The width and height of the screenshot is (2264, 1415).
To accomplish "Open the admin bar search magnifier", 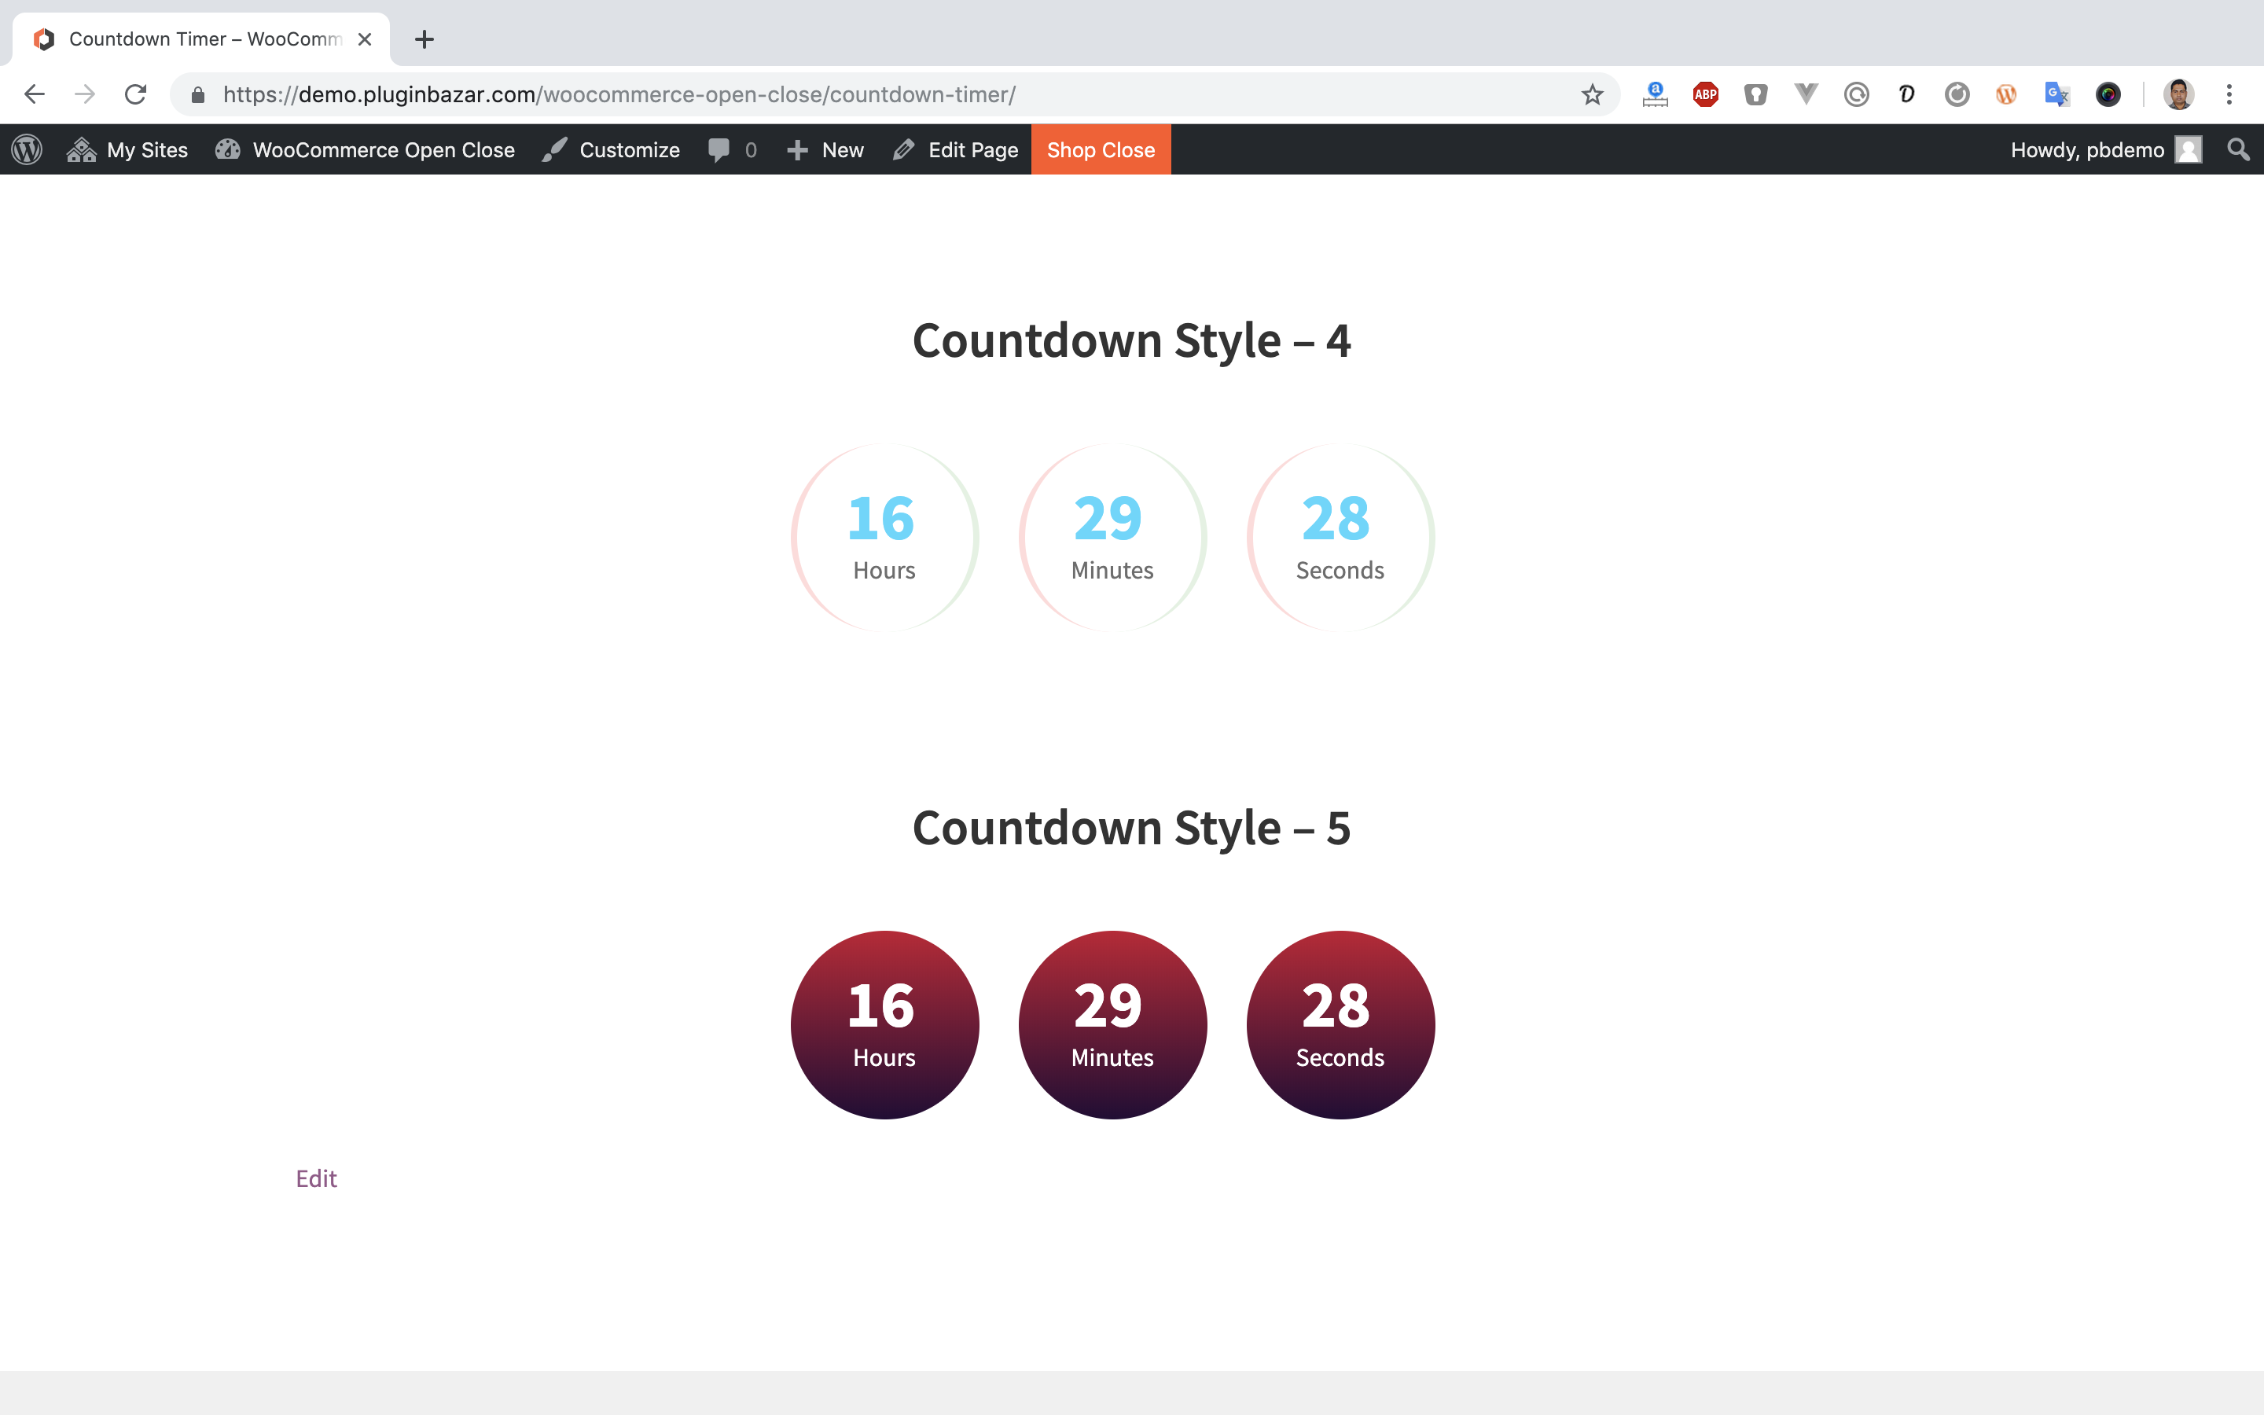I will coord(2238,149).
